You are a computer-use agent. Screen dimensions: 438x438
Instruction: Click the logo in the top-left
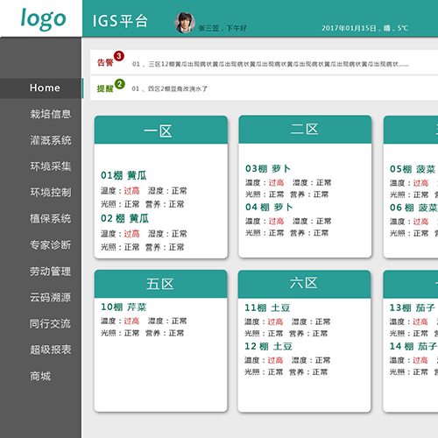tap(43, 18)
